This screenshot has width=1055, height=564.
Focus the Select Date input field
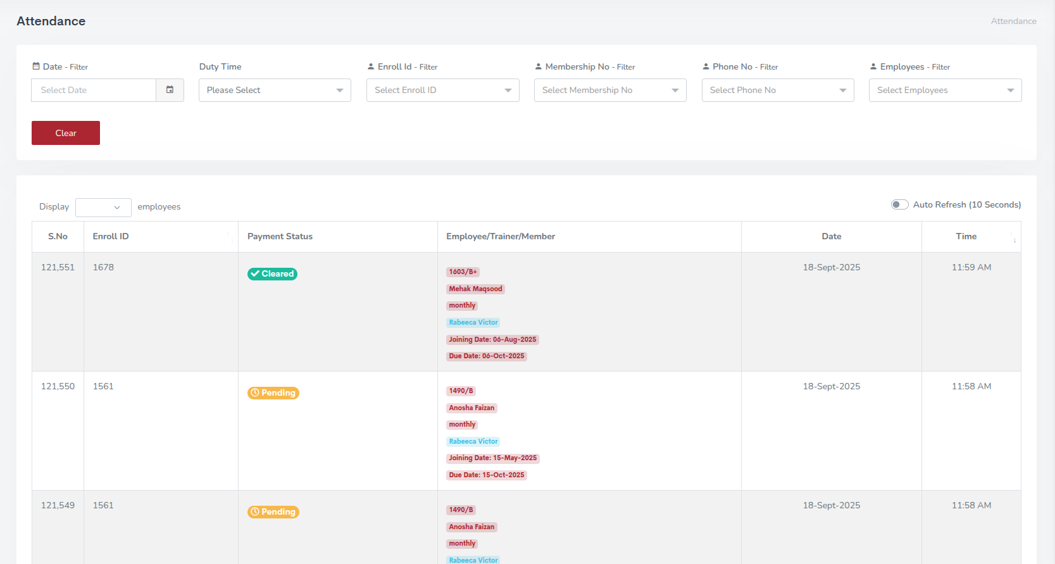[94, 90]
